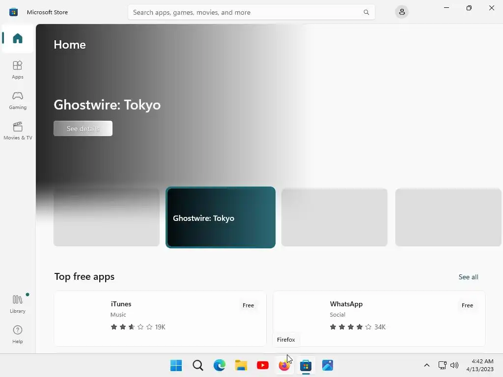This screenshot has width=503, height=377.
Task: Open YouTube from the taskbar
Action: (263, 365)
